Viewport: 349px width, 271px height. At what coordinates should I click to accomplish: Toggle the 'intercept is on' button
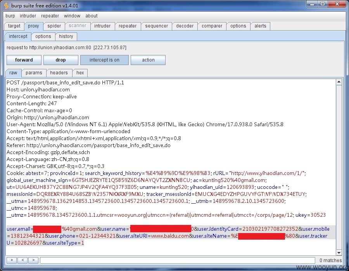coord(104,60)
